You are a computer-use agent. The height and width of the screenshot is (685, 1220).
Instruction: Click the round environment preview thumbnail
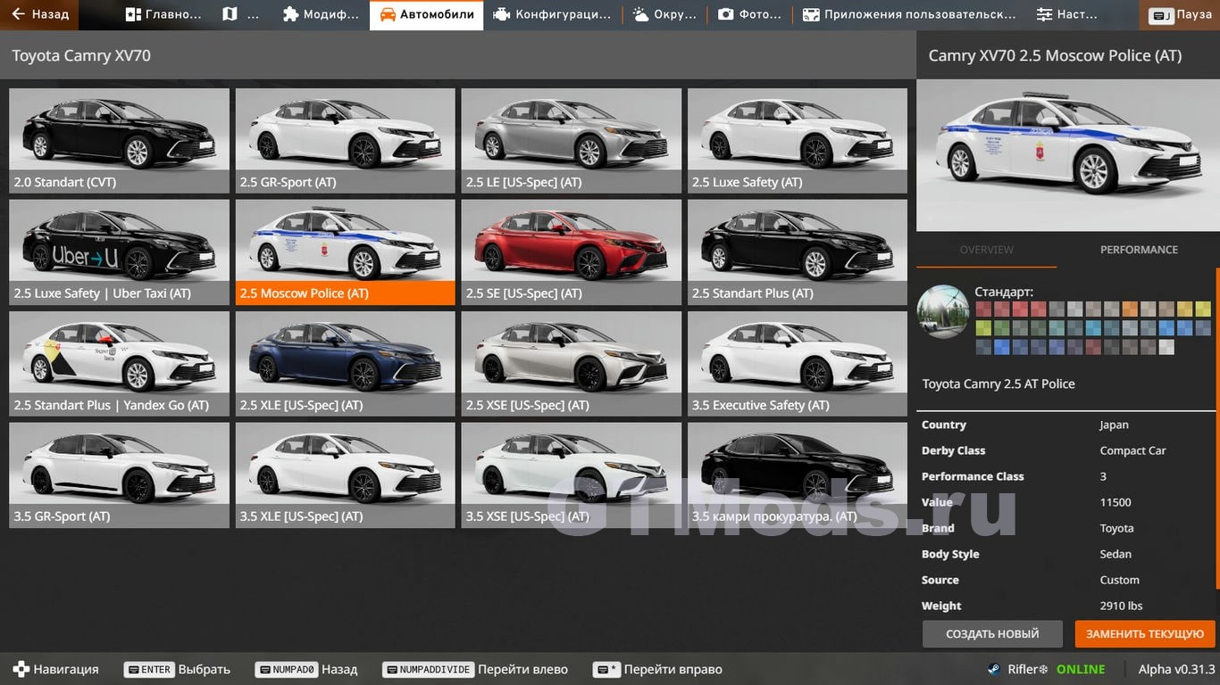pyautogui.click(x=943, y=311)
